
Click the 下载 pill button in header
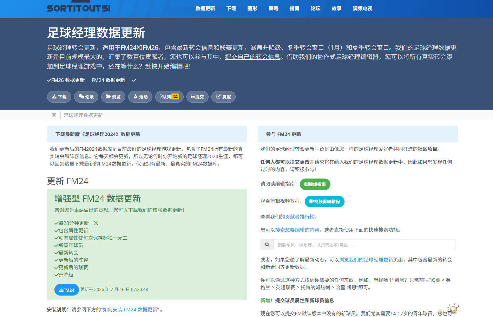click(59, 97)
